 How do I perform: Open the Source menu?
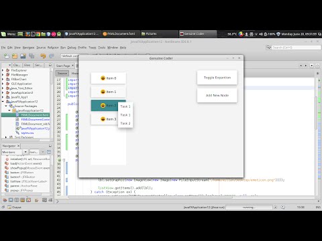coord(41,48)
